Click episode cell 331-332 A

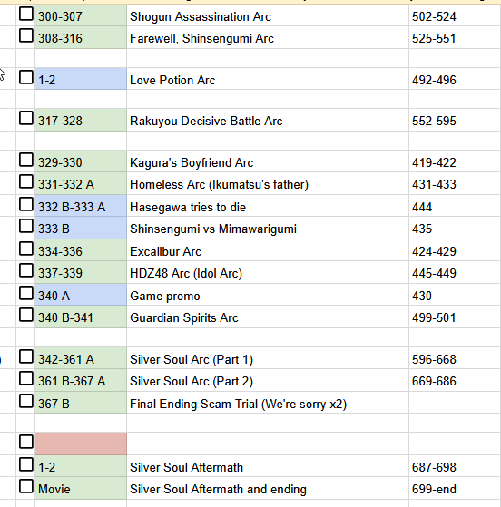click(x=81, y=183)
